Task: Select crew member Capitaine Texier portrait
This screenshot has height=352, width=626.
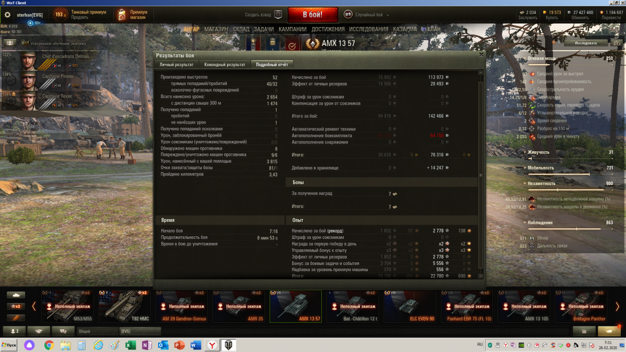Action: click(x=28, y=102)
